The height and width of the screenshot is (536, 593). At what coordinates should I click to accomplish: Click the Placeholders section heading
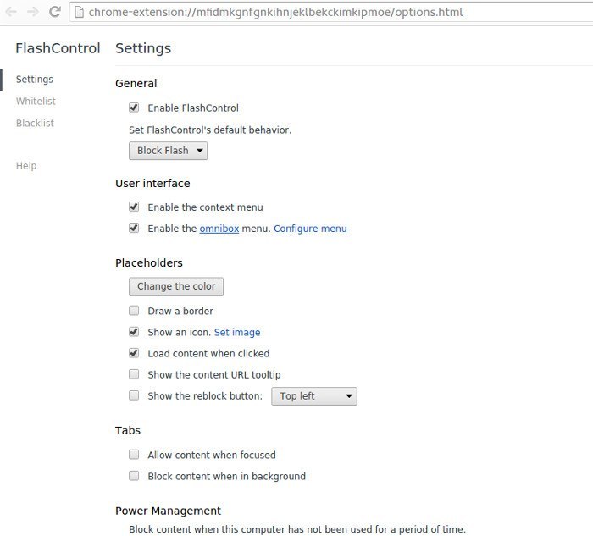point(149,262)
